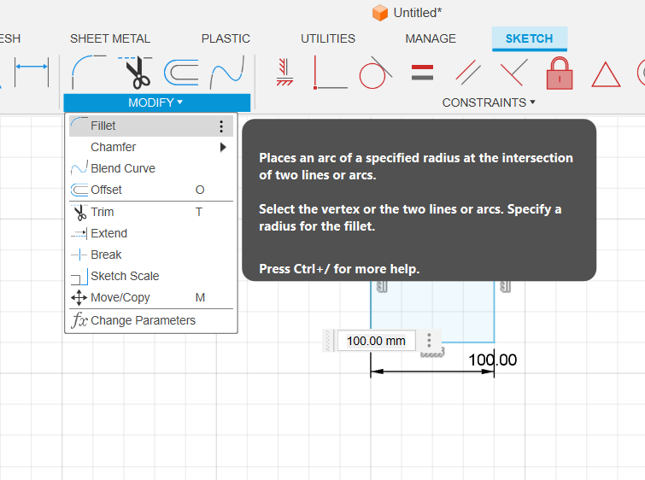Select Move/Copy in the Modify menu
The width and height of the screenshot is (645, 480).
point(151,297)
